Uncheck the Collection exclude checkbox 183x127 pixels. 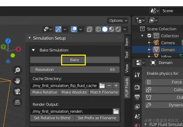point(149,36)
